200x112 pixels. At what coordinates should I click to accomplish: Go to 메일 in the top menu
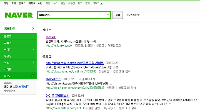pyautogui.click(x=6, y=3)
